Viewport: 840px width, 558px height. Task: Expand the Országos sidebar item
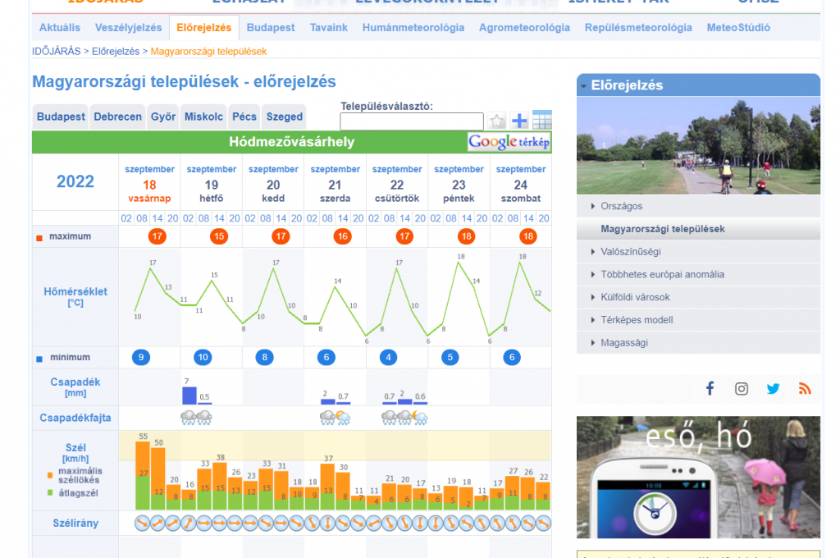coord(621,206)
